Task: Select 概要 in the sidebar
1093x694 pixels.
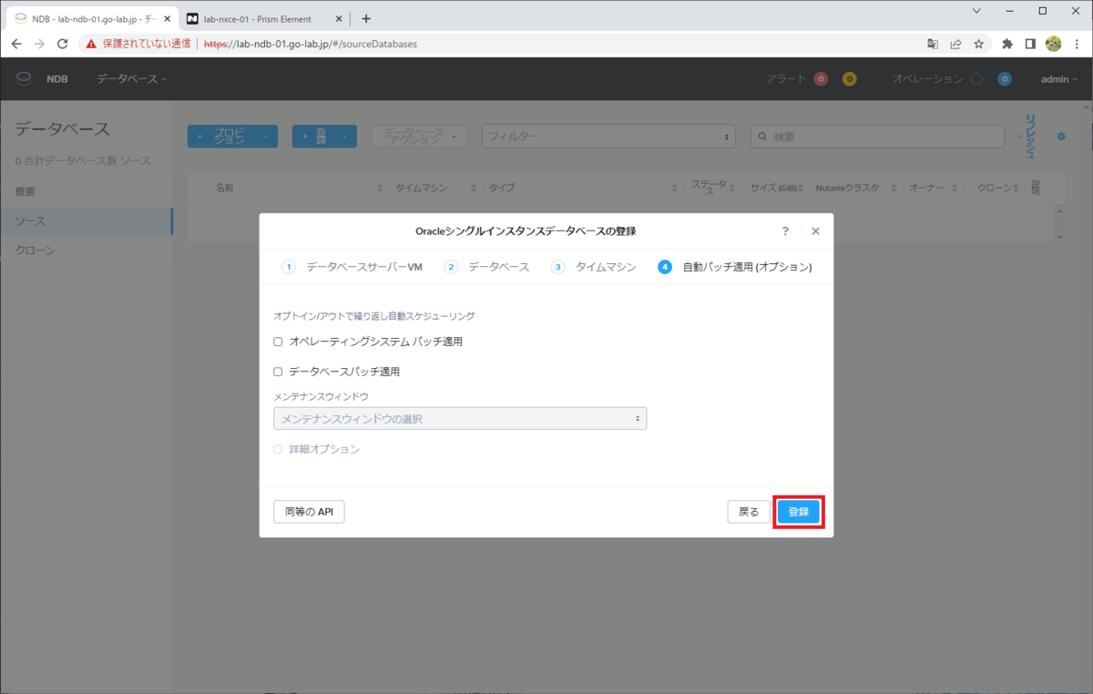Action: pos(87,192)
